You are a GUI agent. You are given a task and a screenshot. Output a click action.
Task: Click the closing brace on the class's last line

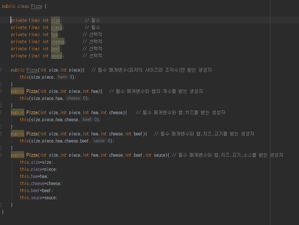(3, 212)
